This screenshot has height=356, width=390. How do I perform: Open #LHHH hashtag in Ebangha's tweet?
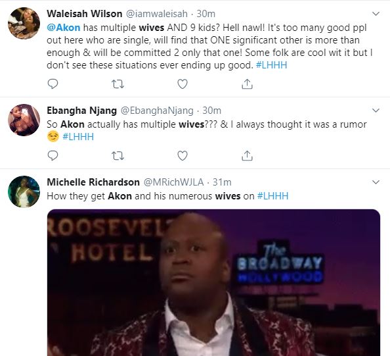(x=78, y=137)
